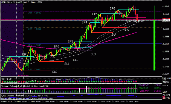This screenshot has height=104, width=171.
Task: Select the EP5 entry label
Action: (x=95, y=14)
